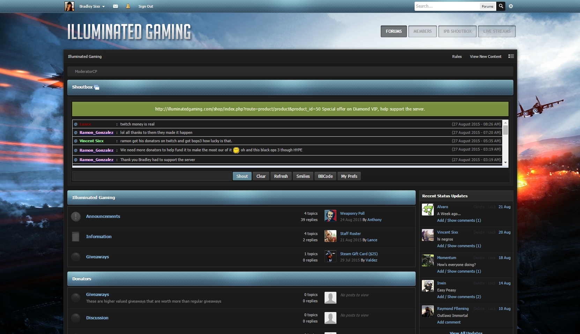580x334 pixels.
Task: Open the Live Streams tab
Action: [497, 31]
